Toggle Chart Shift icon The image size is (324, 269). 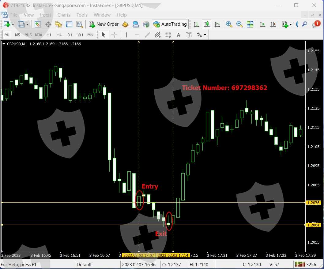point(273,24)
